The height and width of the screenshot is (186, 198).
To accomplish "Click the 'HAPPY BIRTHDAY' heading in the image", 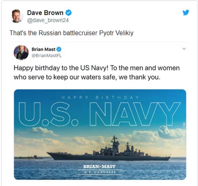I will click(100, 97).
